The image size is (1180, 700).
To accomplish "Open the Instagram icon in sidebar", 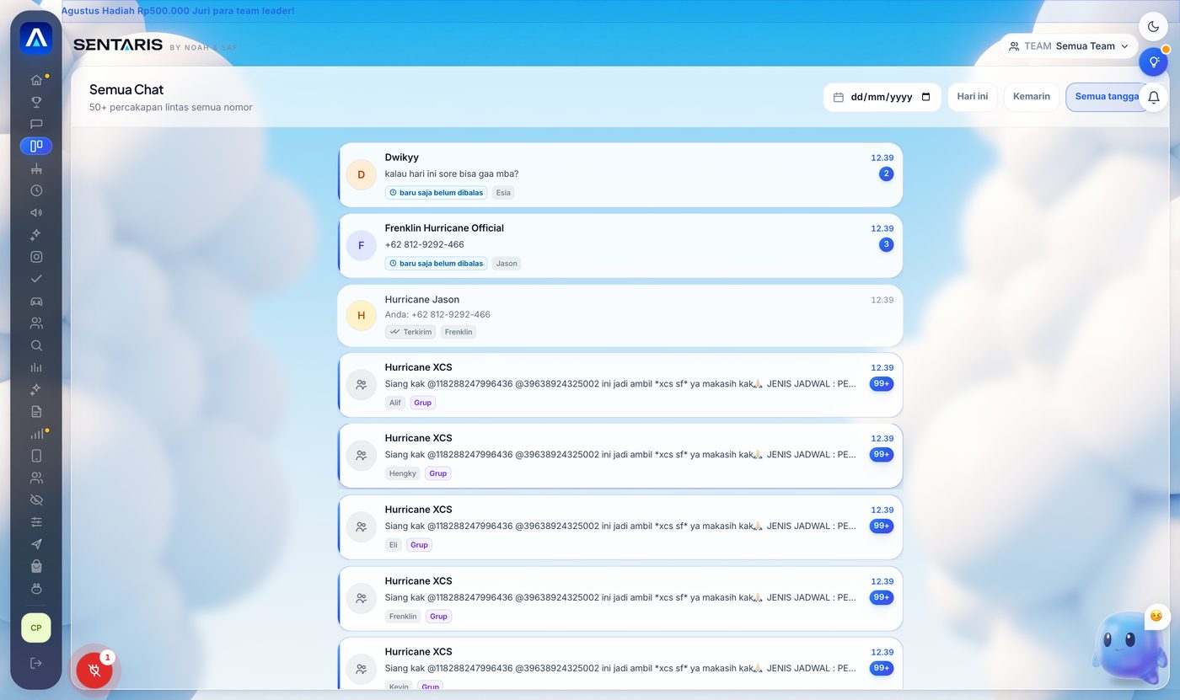I will 36,257.
